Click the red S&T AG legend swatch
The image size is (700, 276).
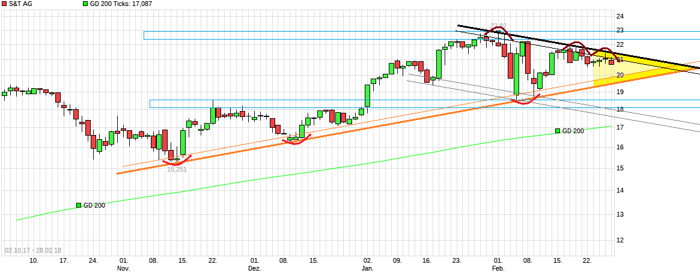pos(4,4)
